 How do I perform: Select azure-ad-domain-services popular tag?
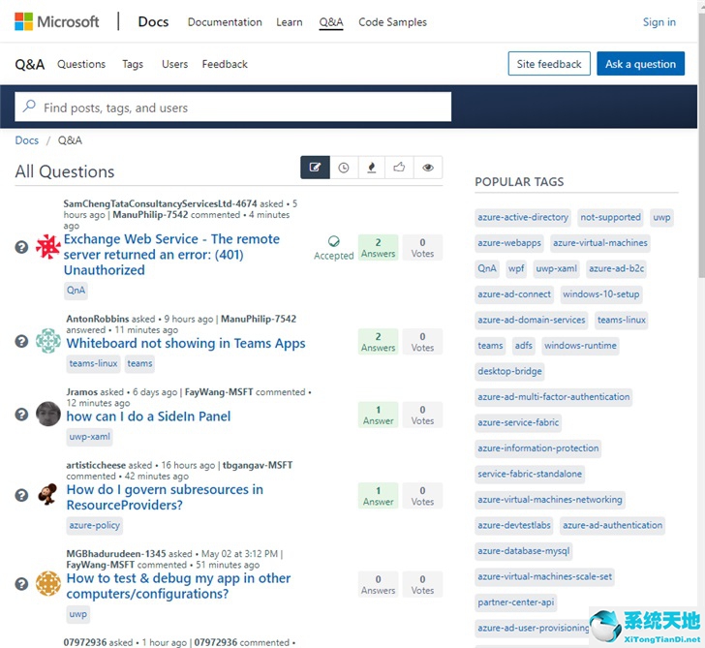[532, 320]
